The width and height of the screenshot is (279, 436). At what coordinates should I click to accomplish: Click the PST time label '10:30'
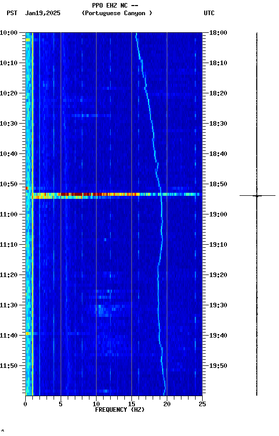click(x=9, y=124)
